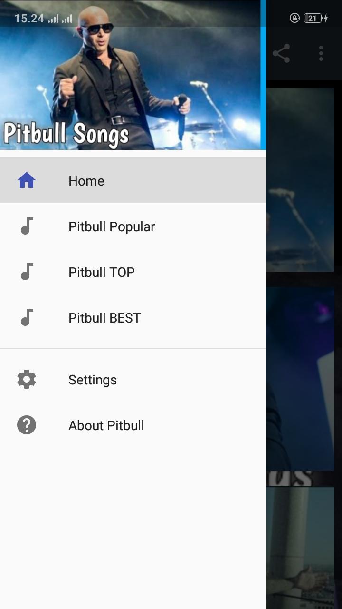Open the Pitbull BEST playlist

(133, 318)
